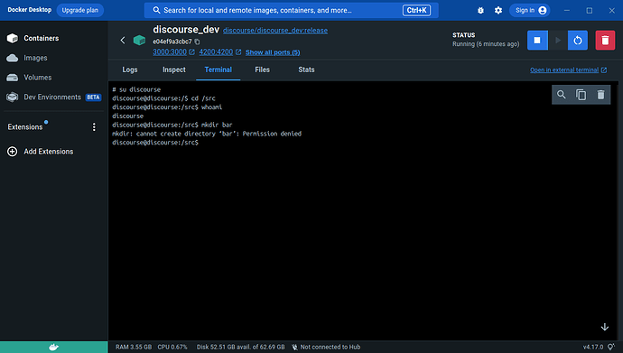623x353 pixels.
Task: Open Extensions three-dot menu
Action: pos(94,126)
